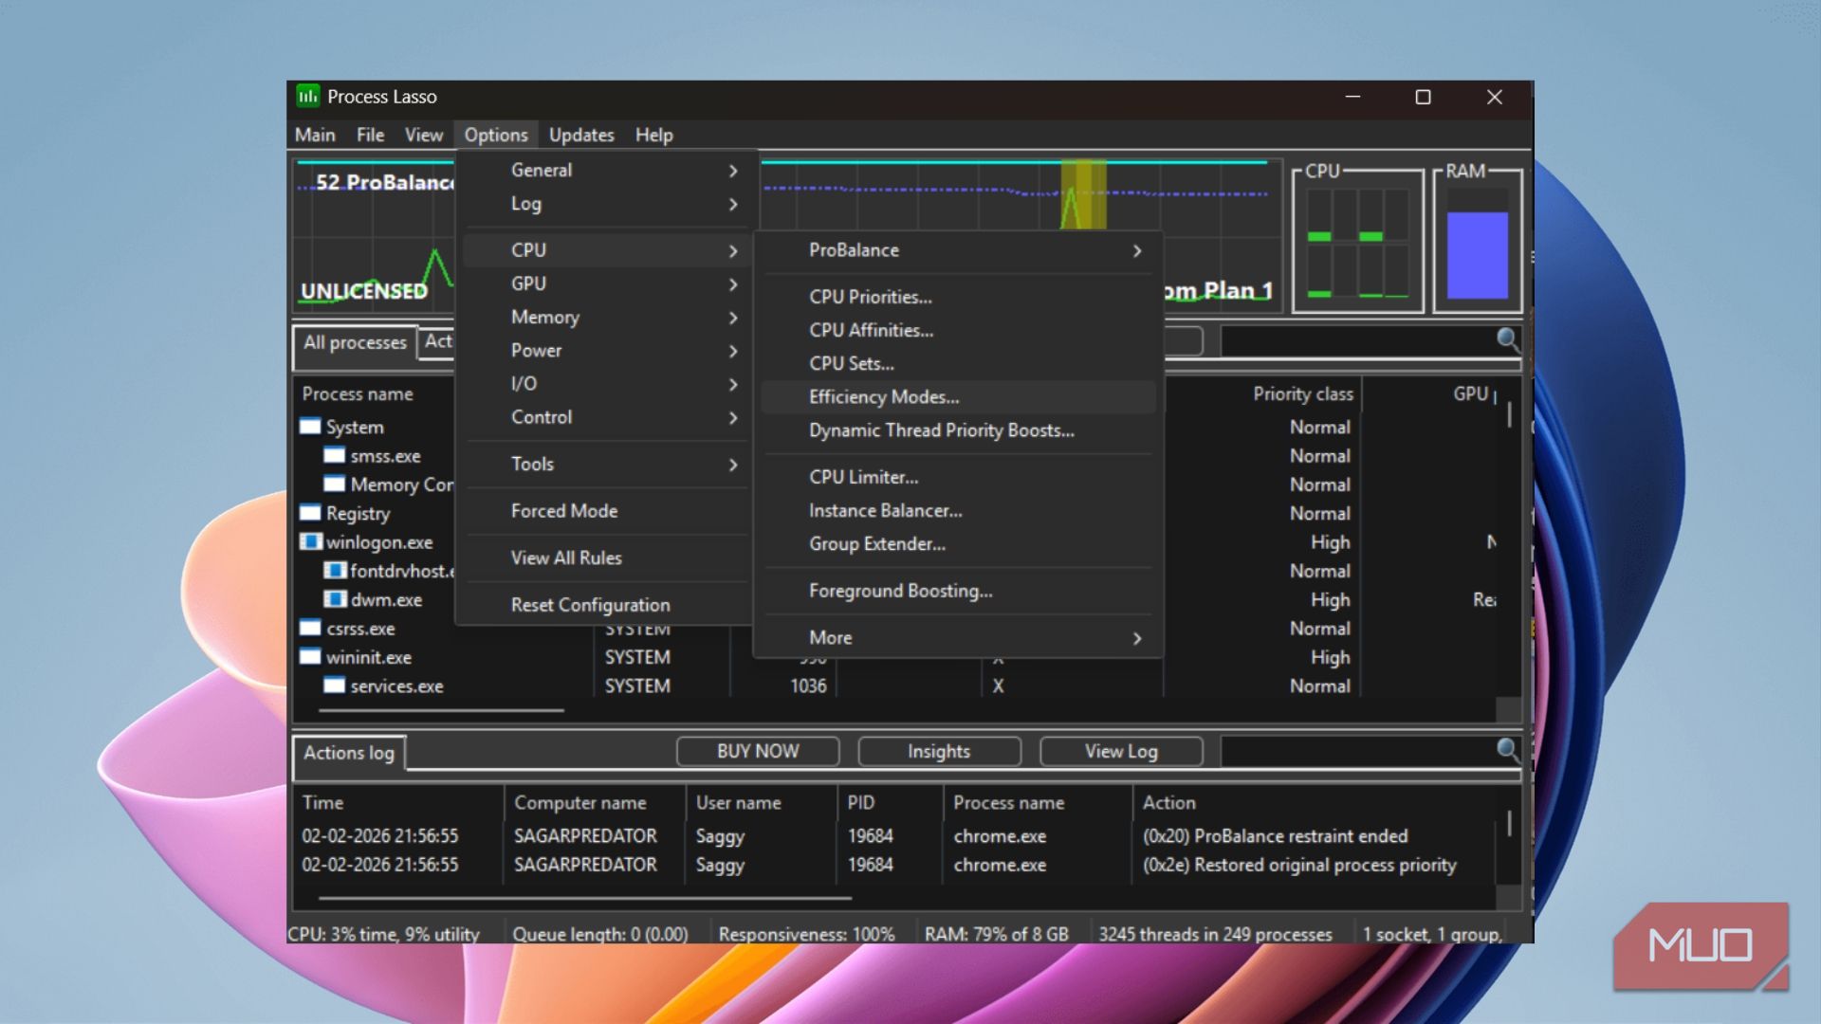Click the System process icon
Image resolution: width=1821 pixels, height=1024 pixels.
click(310, 427)
